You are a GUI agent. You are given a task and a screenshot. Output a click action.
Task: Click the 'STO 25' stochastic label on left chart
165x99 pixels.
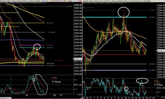tap(78, 85)
